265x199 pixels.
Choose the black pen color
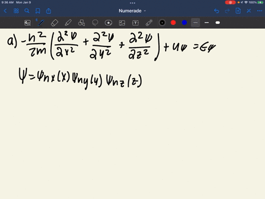coord(162,23)
